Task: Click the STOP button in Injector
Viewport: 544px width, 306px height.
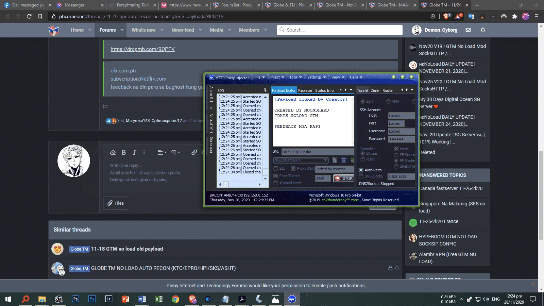Action: tap(344, 178)
